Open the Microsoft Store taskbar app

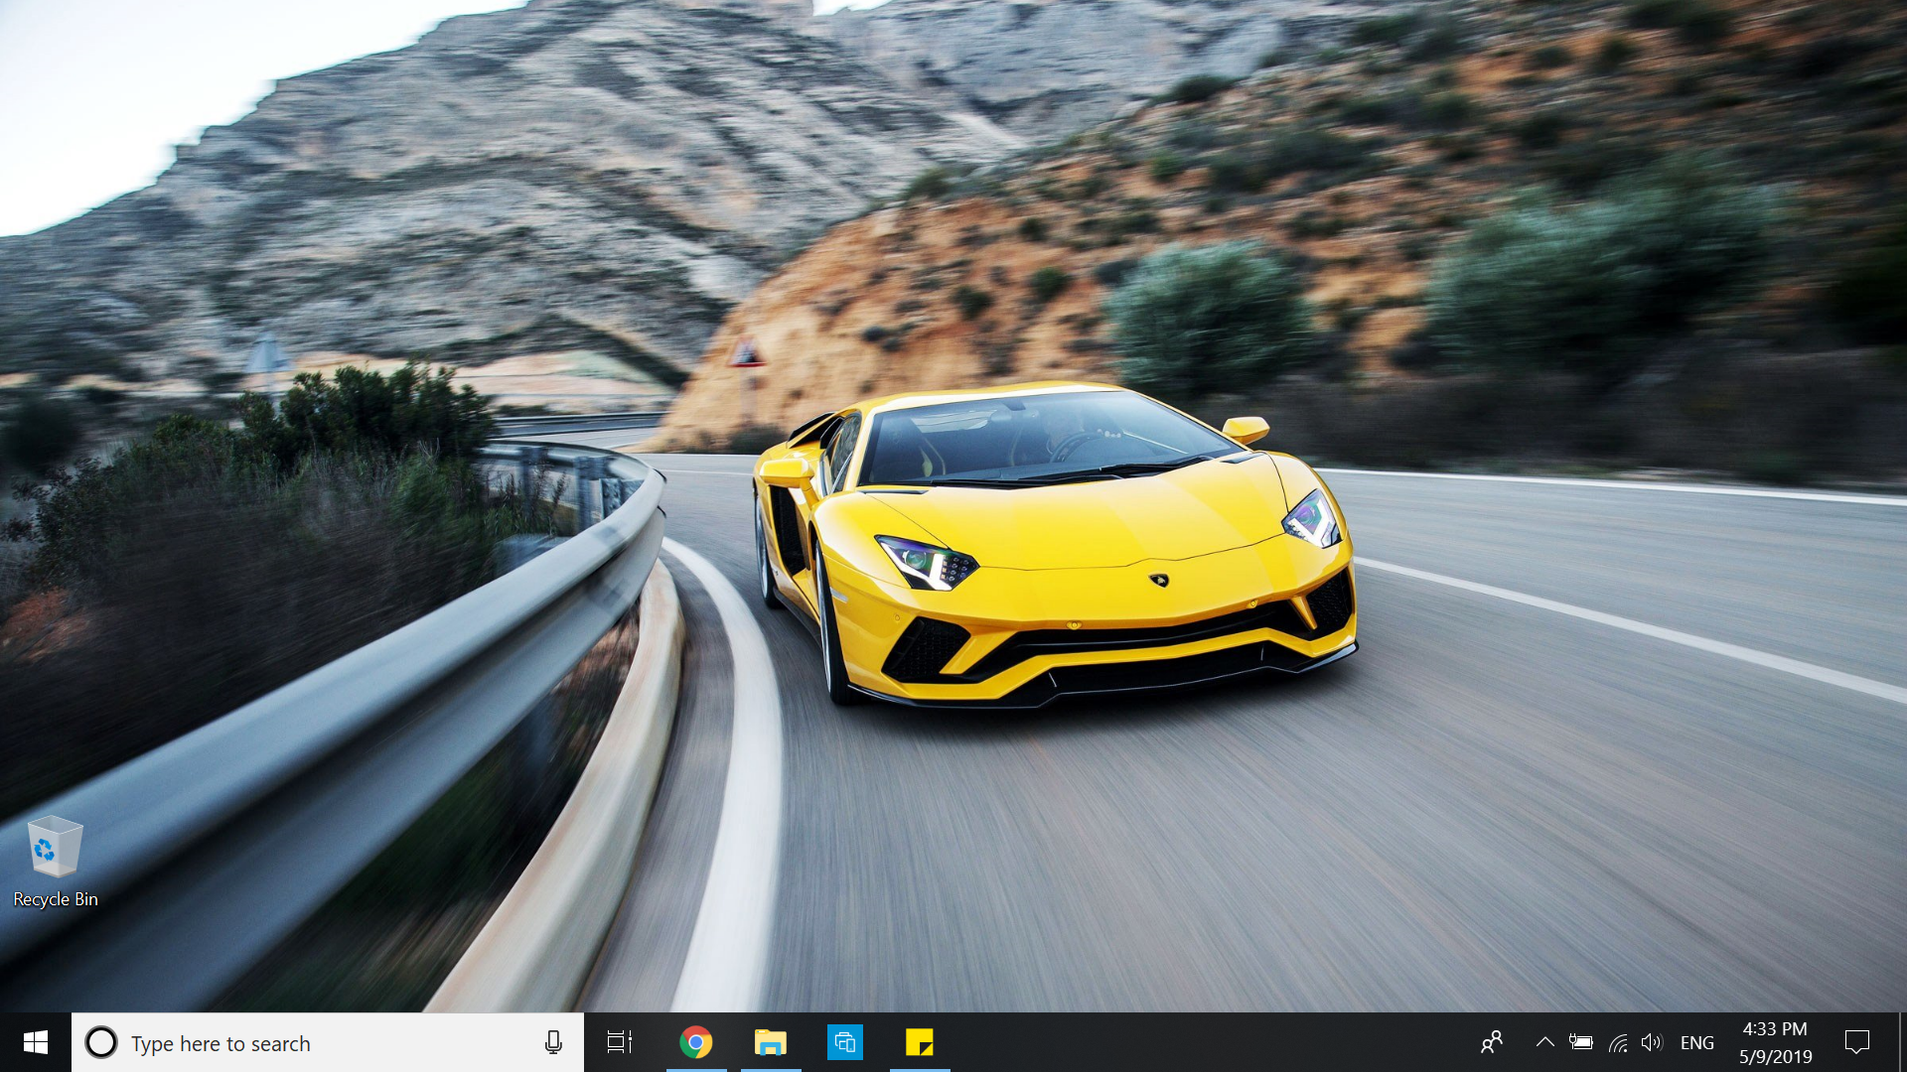tap(845, 1042)
